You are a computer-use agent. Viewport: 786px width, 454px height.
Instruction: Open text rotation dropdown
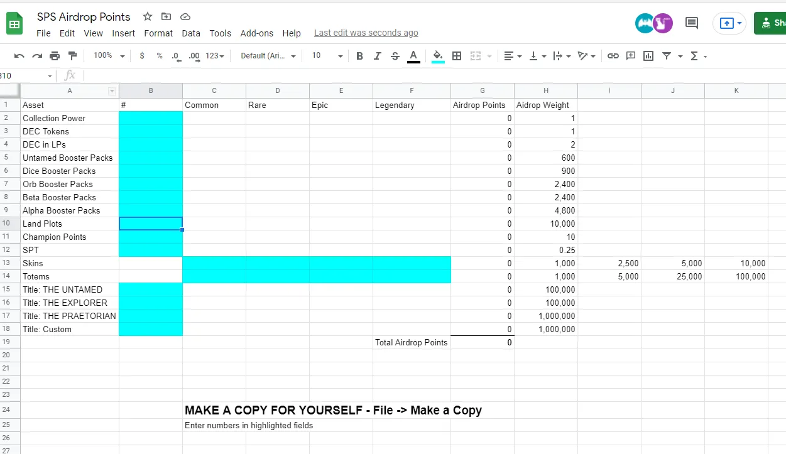[x=586, y=56]
